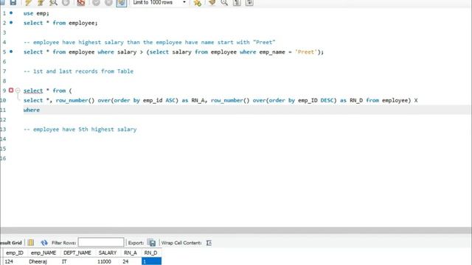The image size is (472, 265).
Task: Save the query to snippets with the star icon
Action: pyautogui.click(x=197, y=3)
